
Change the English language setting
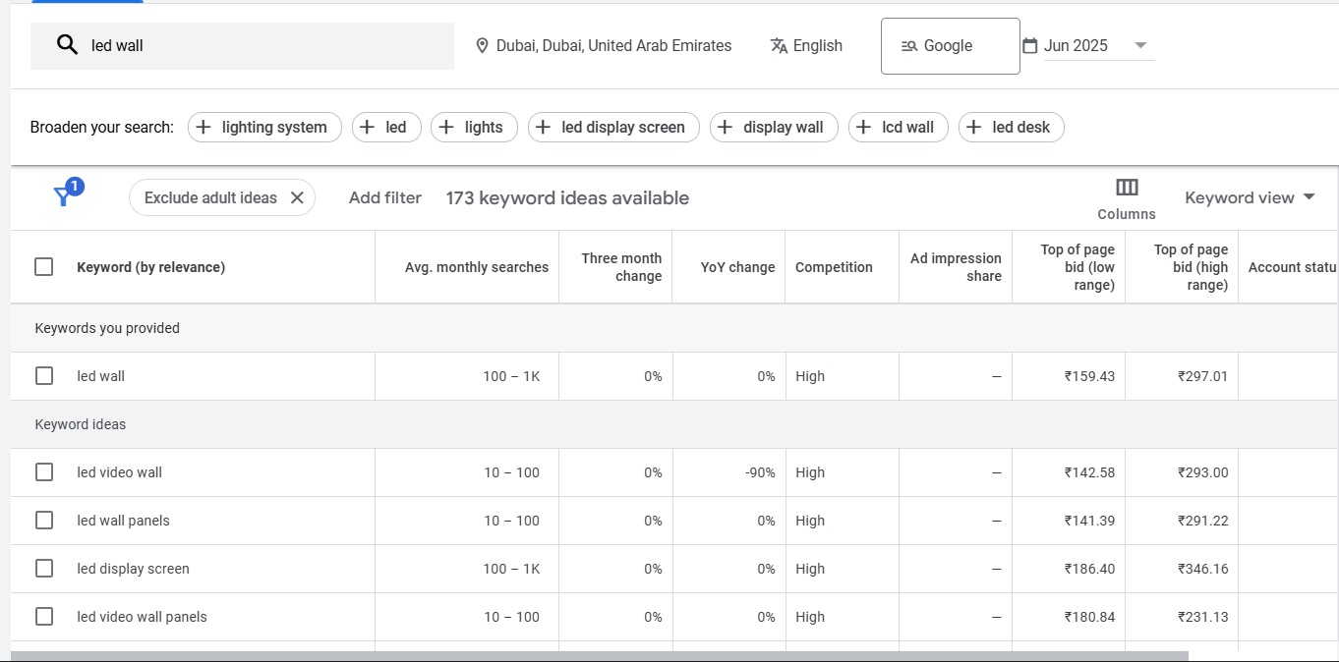(x=806, y=45)
